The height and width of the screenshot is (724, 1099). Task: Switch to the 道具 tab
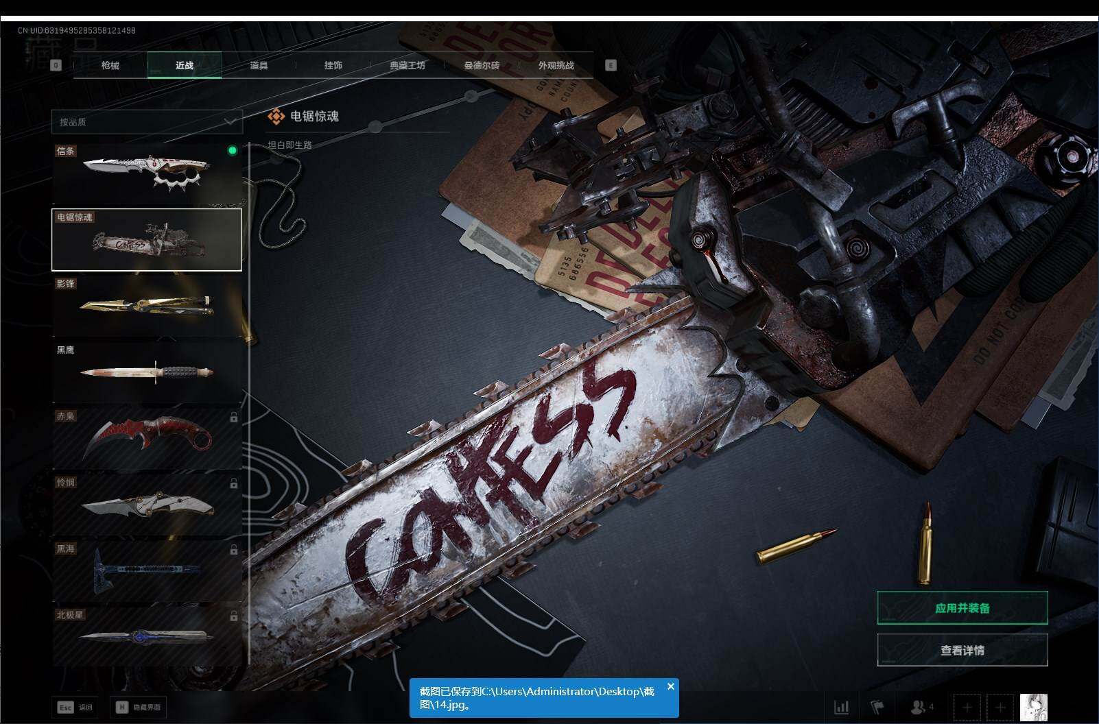coord(259,65)
